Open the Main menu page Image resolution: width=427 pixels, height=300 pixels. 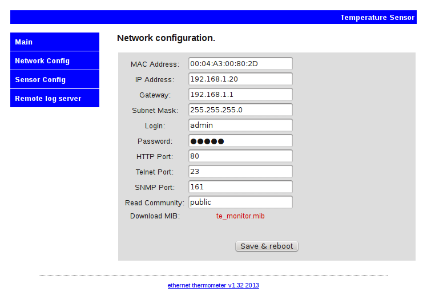click(55, 42)
